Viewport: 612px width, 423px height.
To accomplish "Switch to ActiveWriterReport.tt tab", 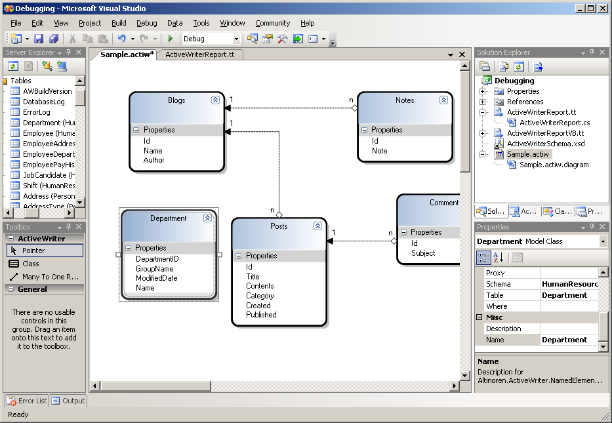I will coord(200,54).
